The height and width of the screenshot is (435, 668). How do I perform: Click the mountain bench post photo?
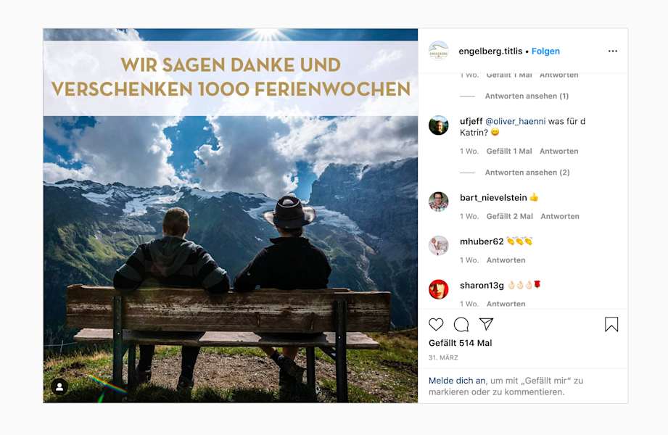pos(231,215)
